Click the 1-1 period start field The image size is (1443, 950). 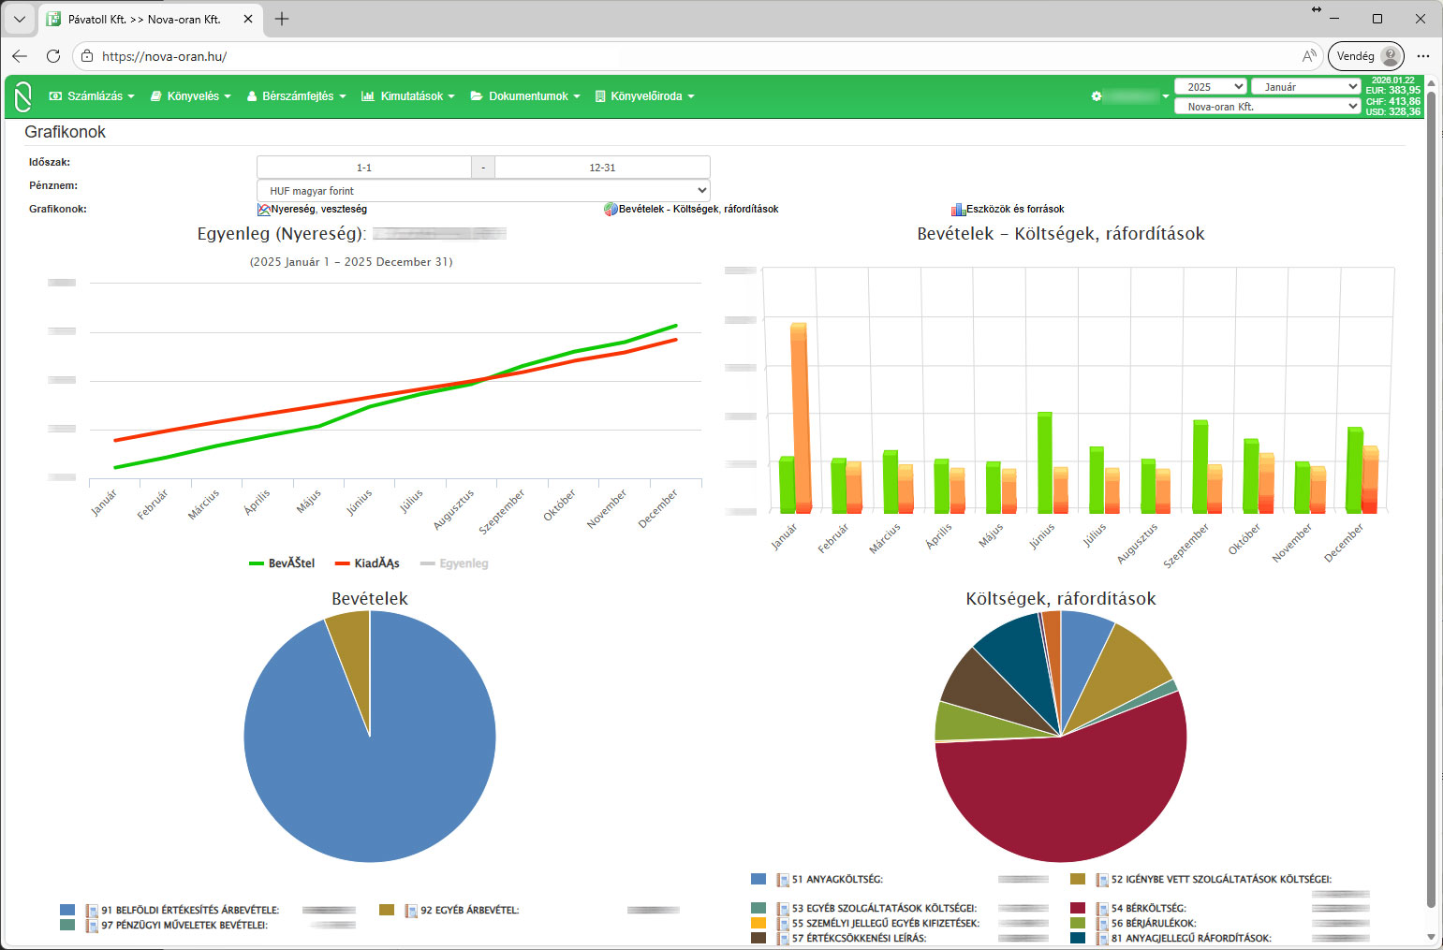[364, 168]
